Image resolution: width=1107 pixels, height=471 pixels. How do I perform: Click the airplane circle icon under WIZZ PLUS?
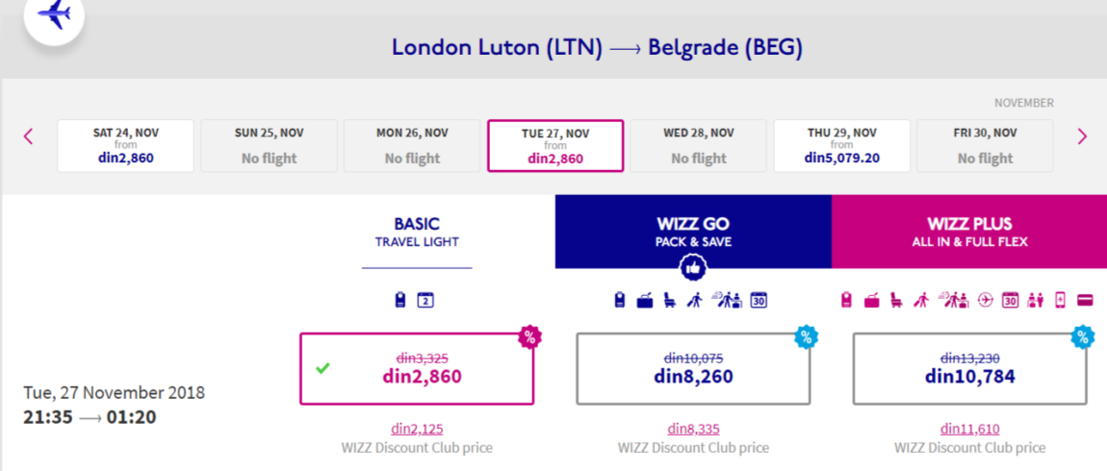point(984,301)
